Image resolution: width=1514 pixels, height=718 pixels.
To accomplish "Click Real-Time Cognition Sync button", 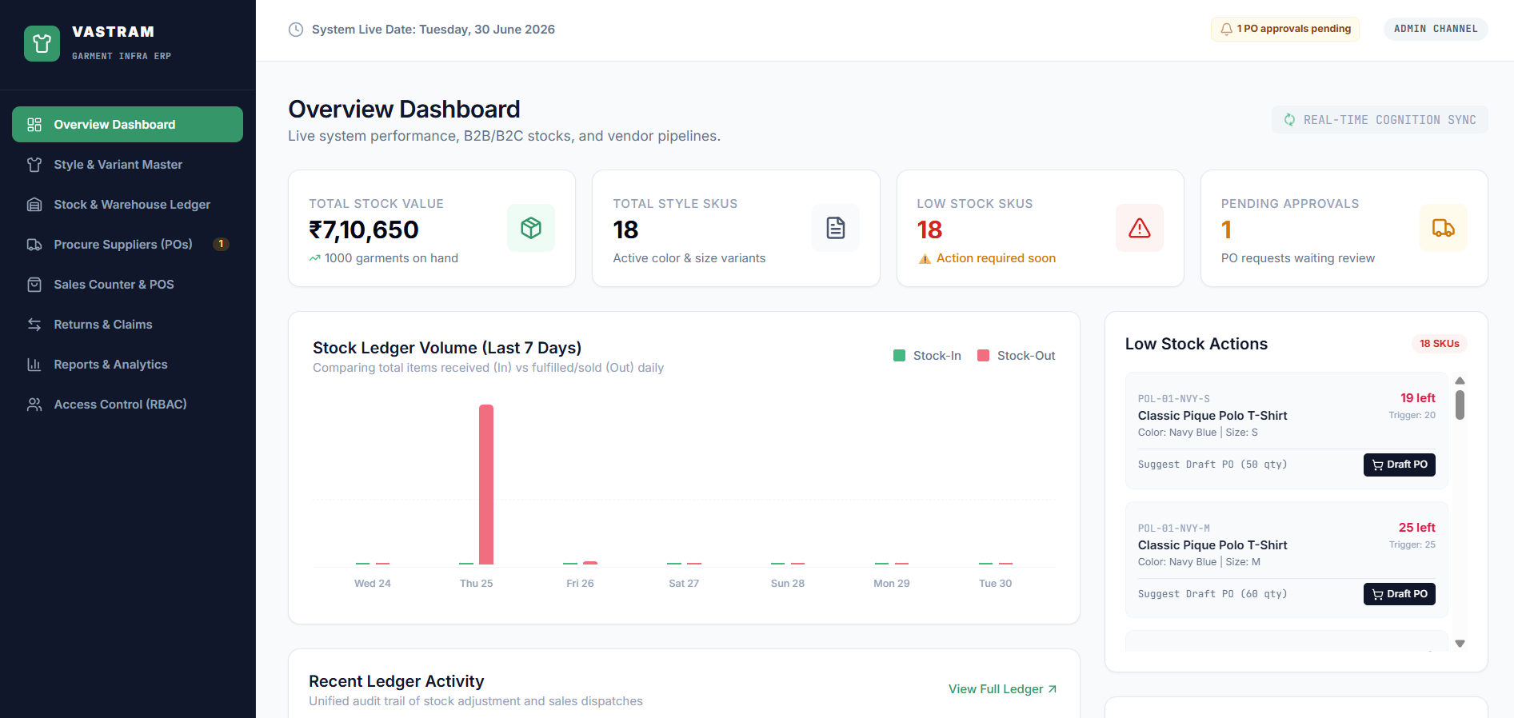I will pos(1380,120).
